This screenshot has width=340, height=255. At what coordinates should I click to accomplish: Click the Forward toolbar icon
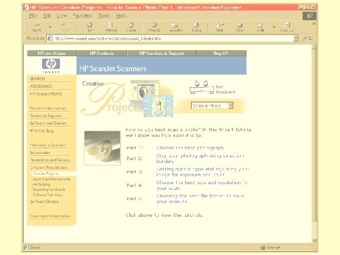point(63,27)
